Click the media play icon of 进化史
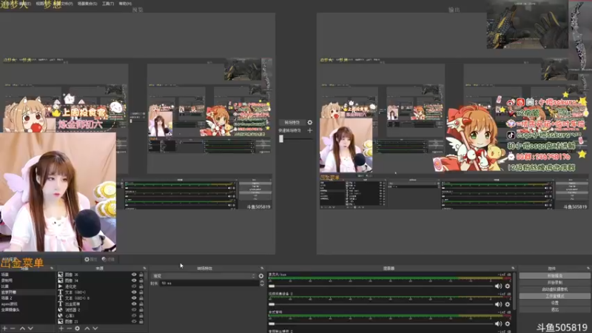This screenshot has width=592, height=333. pyautogui.click(x=61, y=286)
